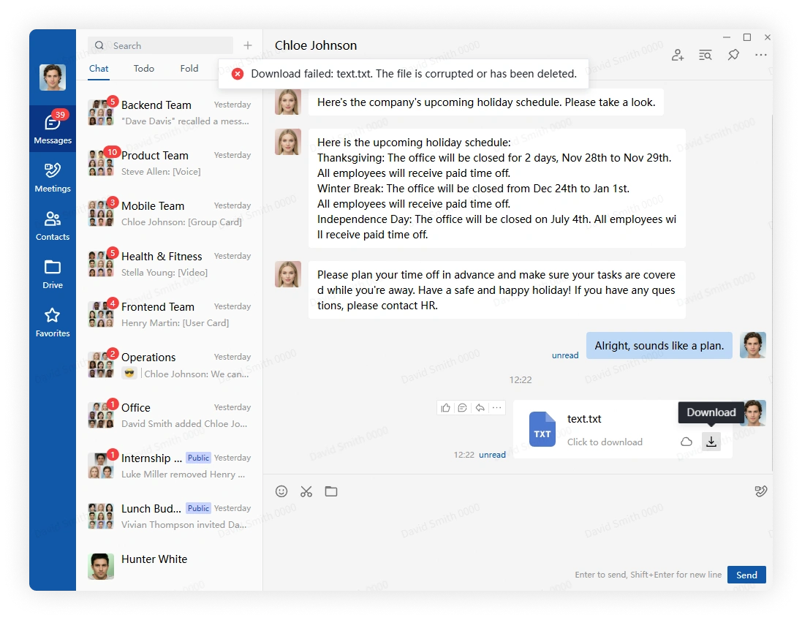The image size is (802, 620).
Task: Click the add member icon in chat header
Action: [x=678, y=56]
